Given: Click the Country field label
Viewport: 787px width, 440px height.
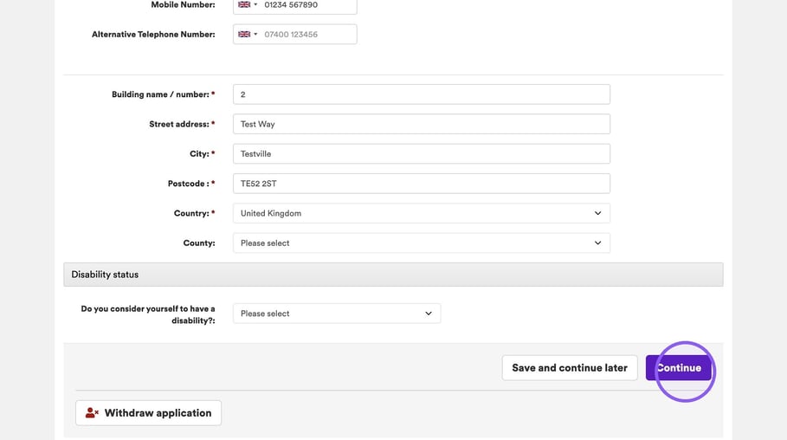Looking at the screenshot, I should pos(191,213).
